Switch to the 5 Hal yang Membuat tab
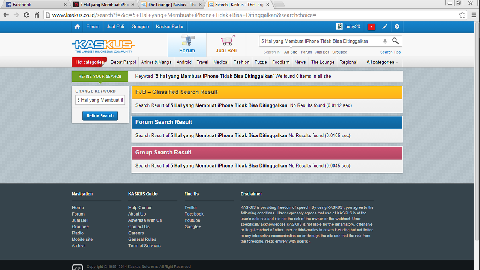The height and width of the screenshot is (270, 480). click(104, 4)
